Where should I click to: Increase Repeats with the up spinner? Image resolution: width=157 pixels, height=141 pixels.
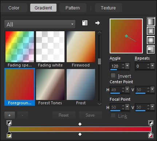(x=148, y=65)
